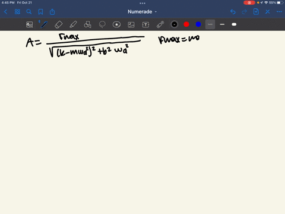The width and height of the screenshot is (285, 214).
Task: Select the thinnest stroke width
Action: tap(210, 24)
